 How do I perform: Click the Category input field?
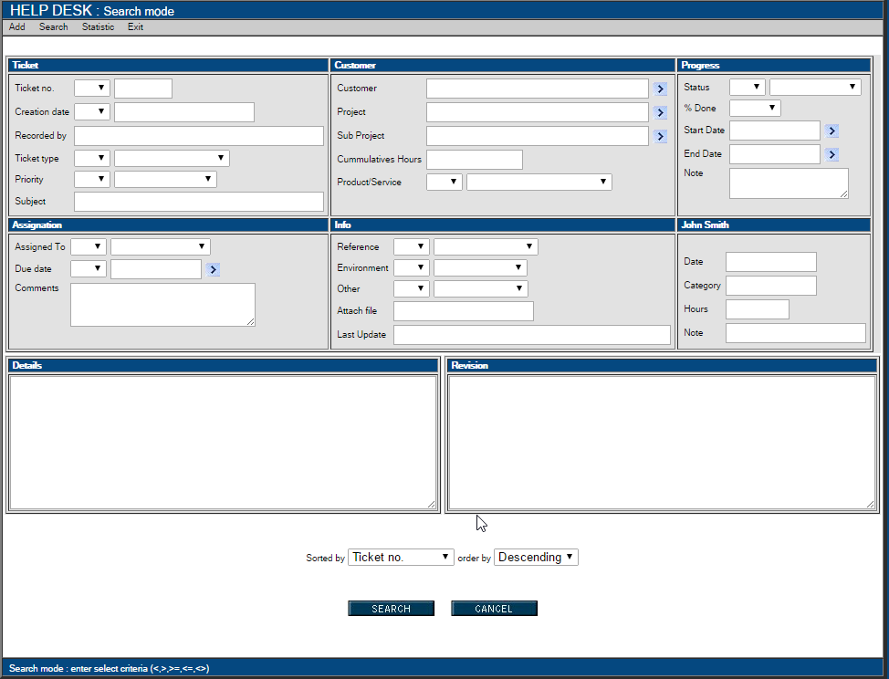click(x=771, y=286)
